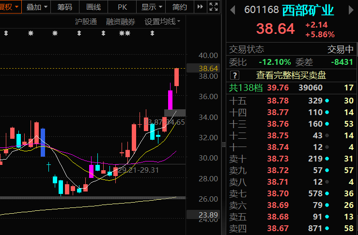Click the cyan dot beside 卖七 volume 578
This screenshot has width=358, height=235.
(327, 193)
